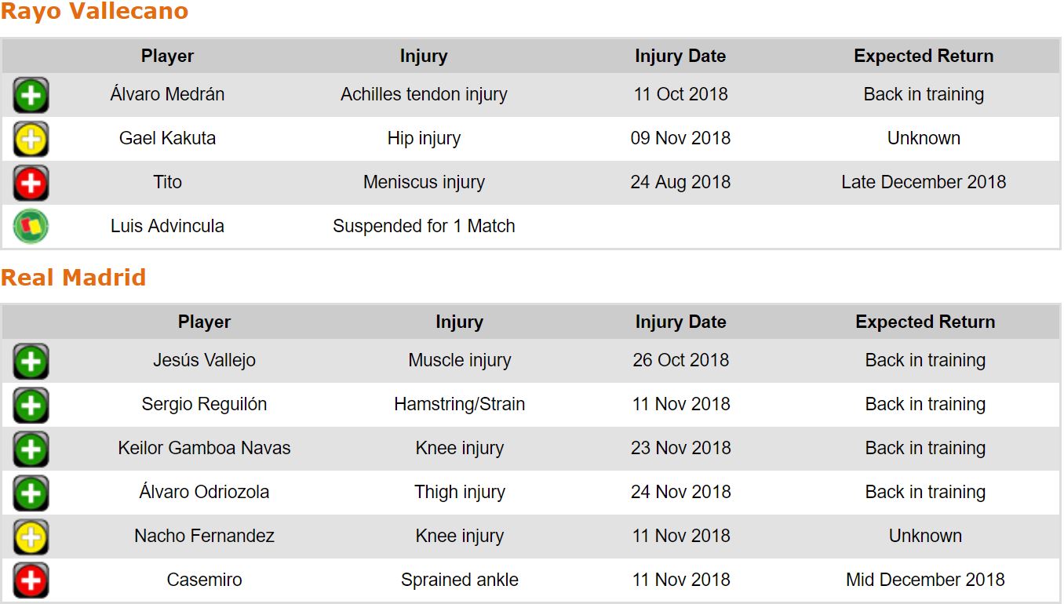Select player name Luis Advincula
The image size is (1064, 604).
click(x=167, y=227)
